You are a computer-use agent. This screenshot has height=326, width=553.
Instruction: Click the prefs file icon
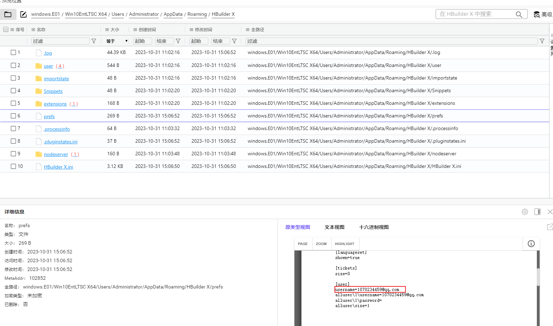[x=39, y=116]
